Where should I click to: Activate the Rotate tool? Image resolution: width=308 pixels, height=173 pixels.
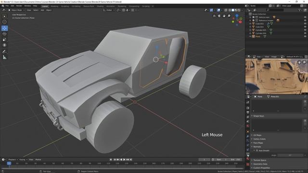(x=4, y=34)
